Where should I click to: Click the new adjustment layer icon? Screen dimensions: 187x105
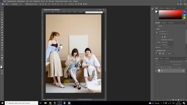click(176, 100)
